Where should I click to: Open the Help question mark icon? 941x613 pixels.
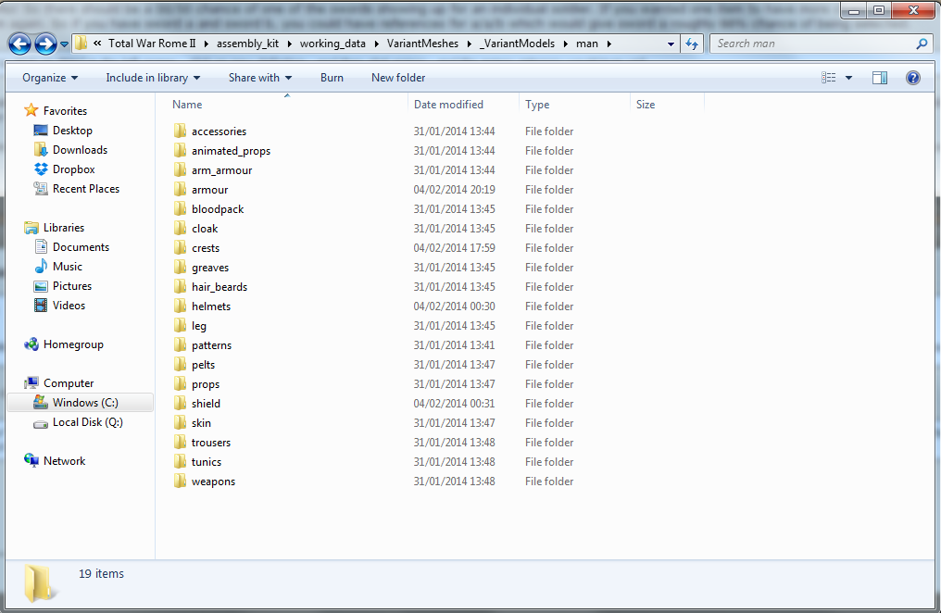tap(912, 78)
